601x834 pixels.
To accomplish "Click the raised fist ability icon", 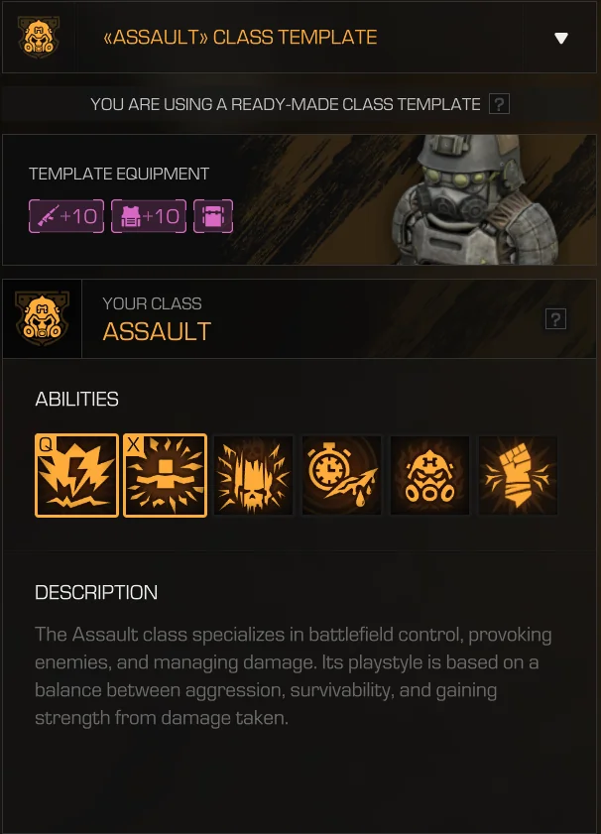I will [518, 475].
